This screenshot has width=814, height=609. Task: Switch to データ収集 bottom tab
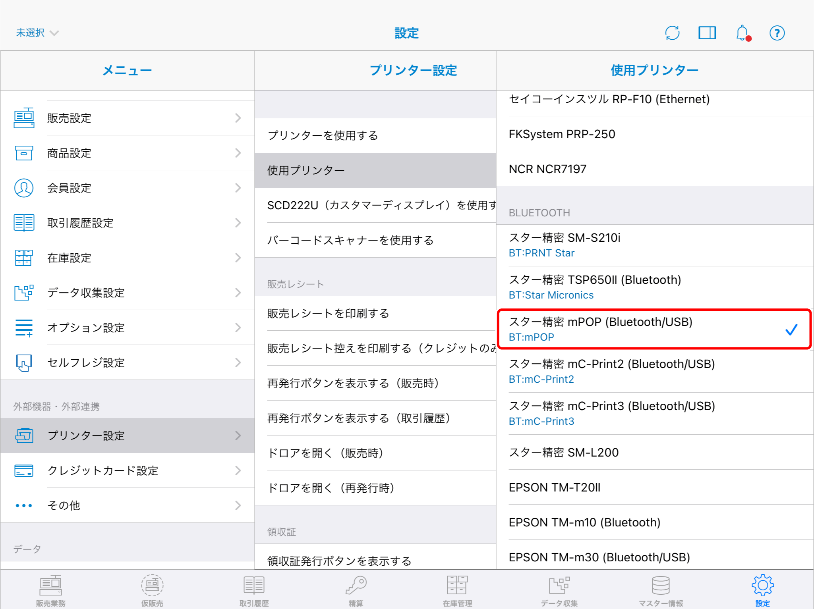[x=559, y=590]
